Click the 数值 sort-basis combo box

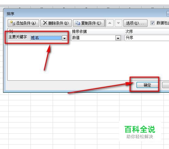(96, 38)
